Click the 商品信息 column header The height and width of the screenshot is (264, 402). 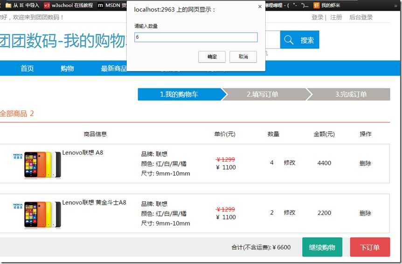pyautogui.click(x=95, y=134)
